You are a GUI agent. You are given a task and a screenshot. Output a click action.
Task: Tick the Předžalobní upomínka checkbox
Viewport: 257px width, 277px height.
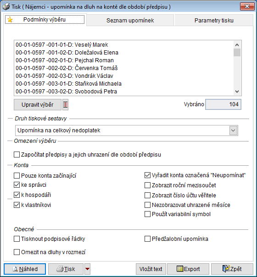[x=147, y=239]
